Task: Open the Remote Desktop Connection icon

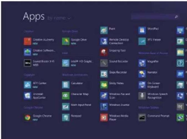Action: pyautogui.click(x=104, y=41)
